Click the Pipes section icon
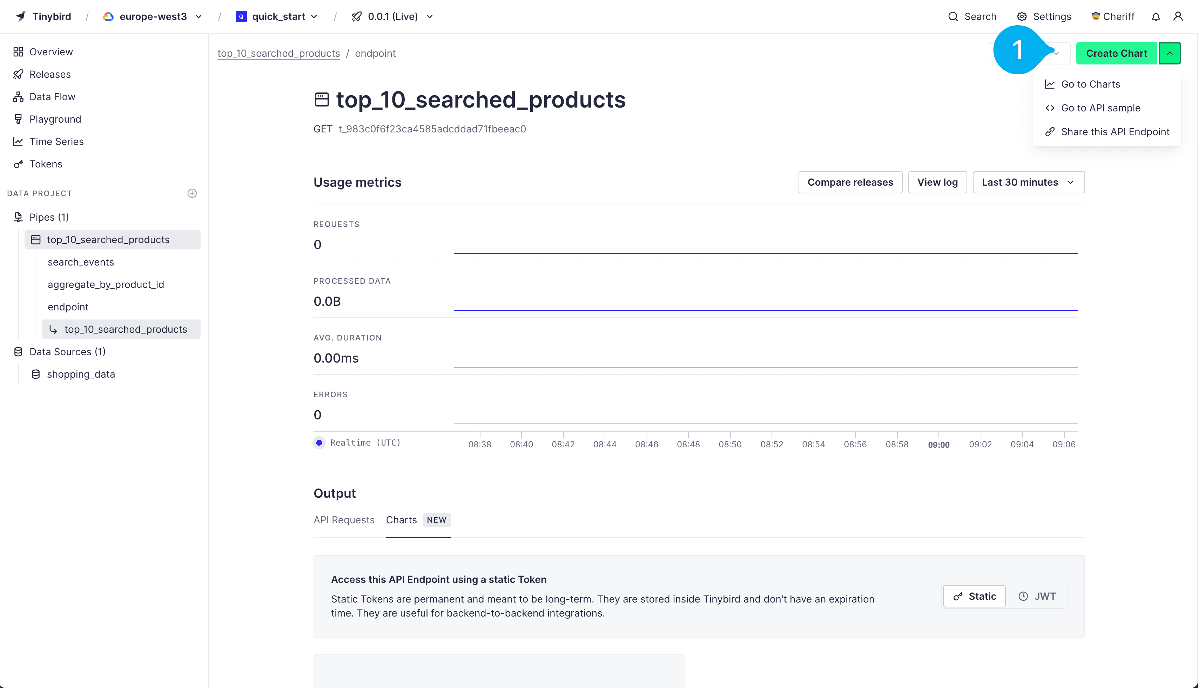This screenshot has height=688, width=1198. coord(18,217)
